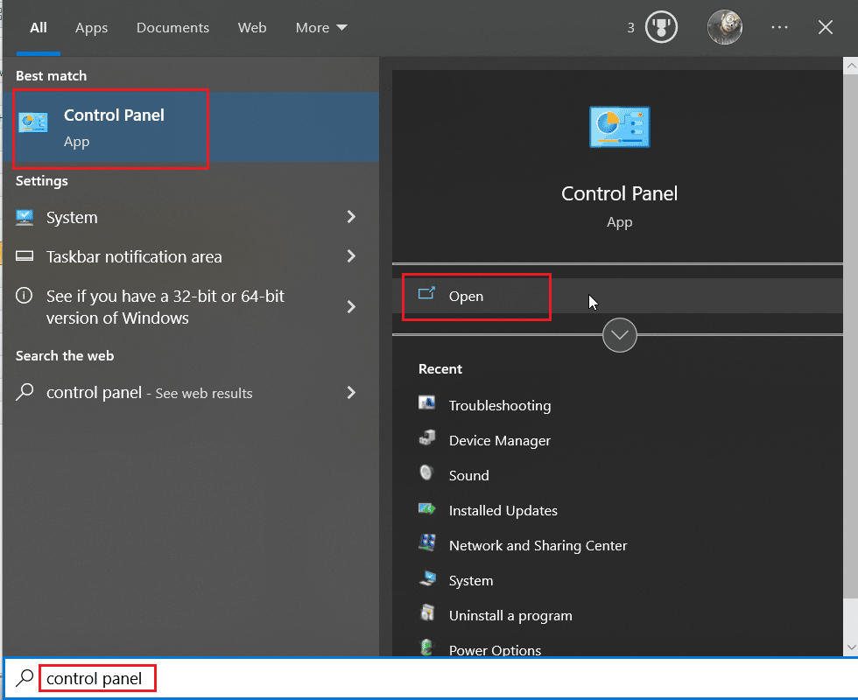Open Microsoft Rewards trophy icon
This screenshot has height=700, width=858.
[x=661, y=27]
